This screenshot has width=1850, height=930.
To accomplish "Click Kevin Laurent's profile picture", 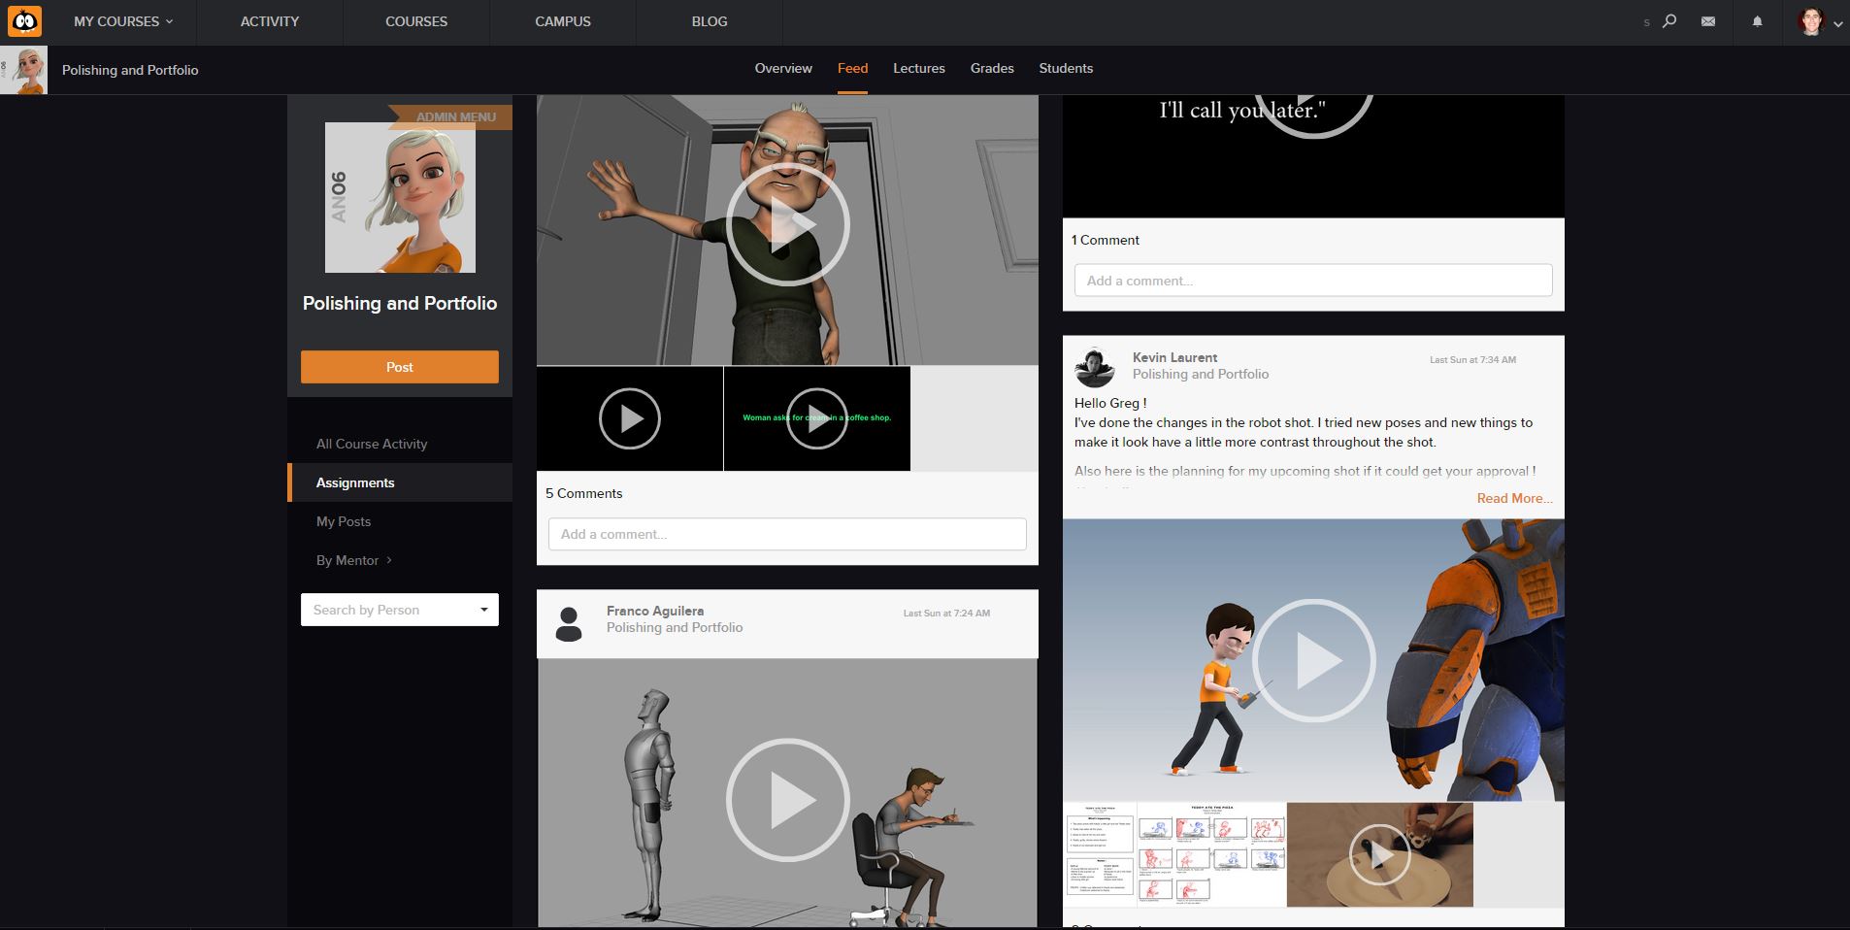I will 1094,367.
